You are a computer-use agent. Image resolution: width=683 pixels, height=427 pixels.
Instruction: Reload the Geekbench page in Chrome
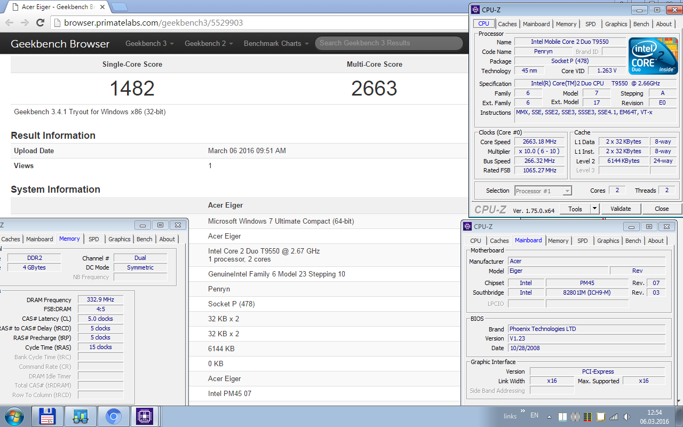(x=40, y=22)
